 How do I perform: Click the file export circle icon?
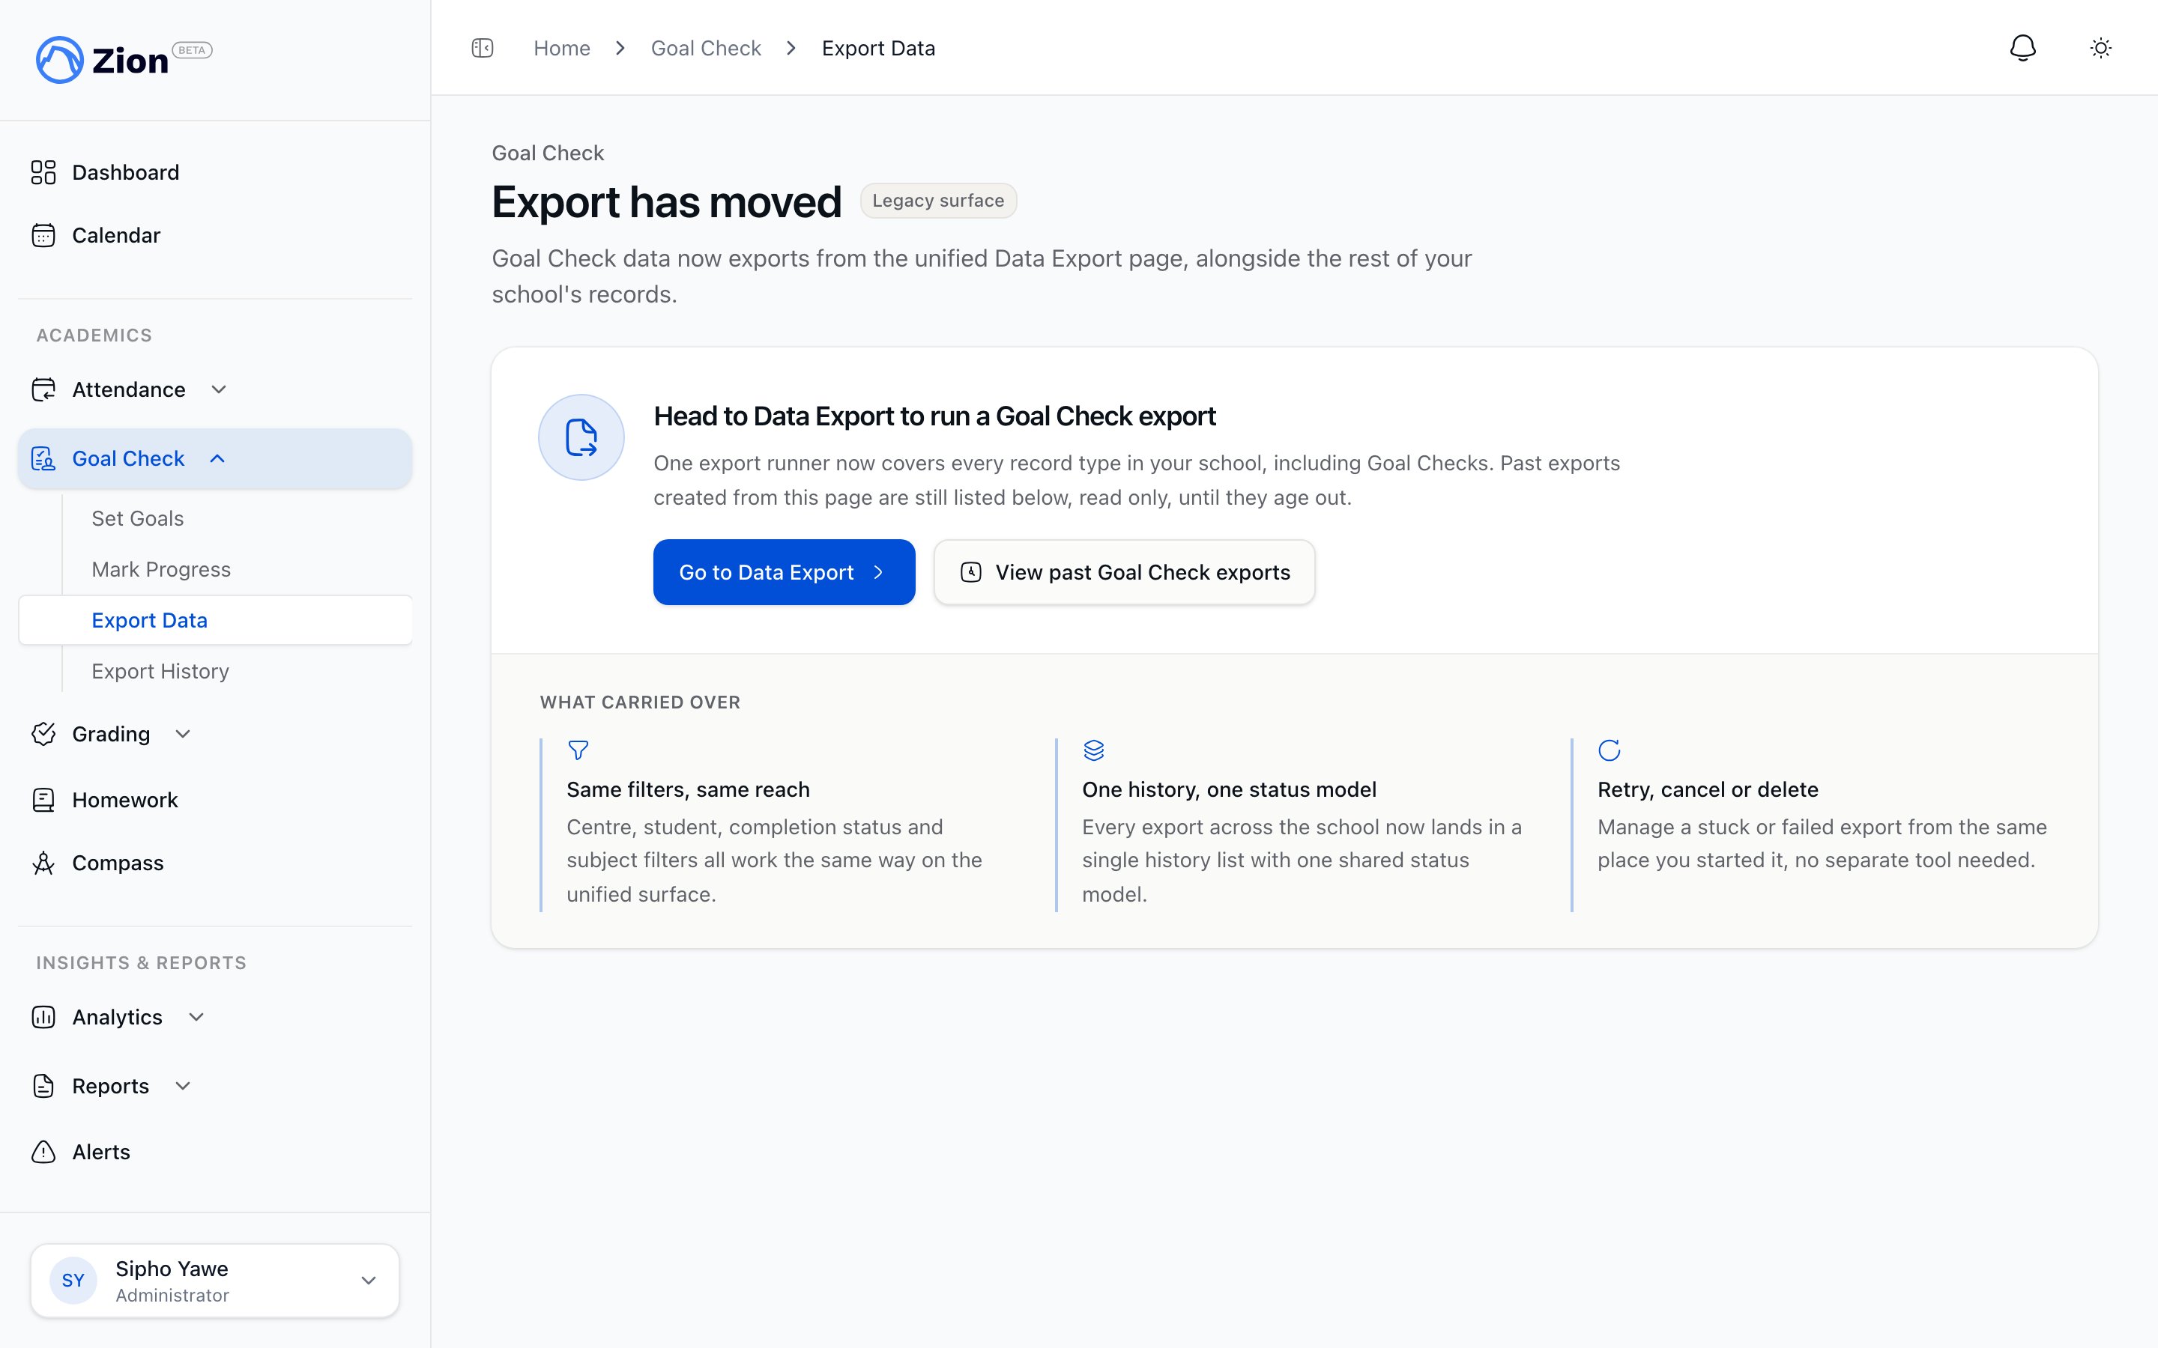click(581, 438)
